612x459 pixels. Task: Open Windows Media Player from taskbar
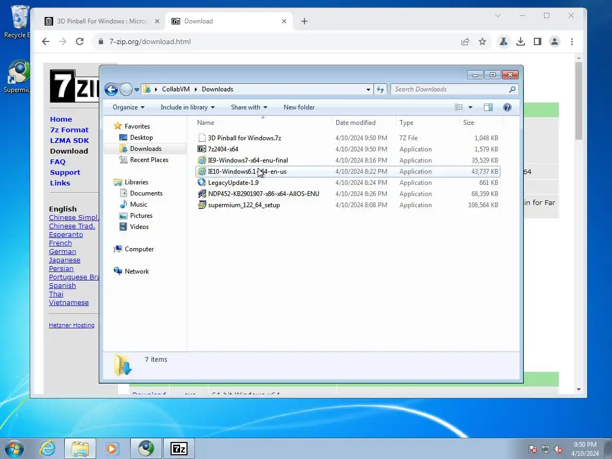113,448
